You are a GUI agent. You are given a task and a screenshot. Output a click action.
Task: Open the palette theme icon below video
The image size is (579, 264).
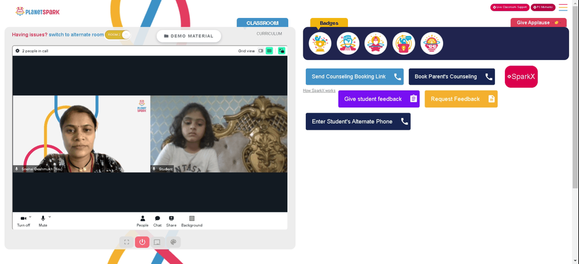[x=173, y=242]
